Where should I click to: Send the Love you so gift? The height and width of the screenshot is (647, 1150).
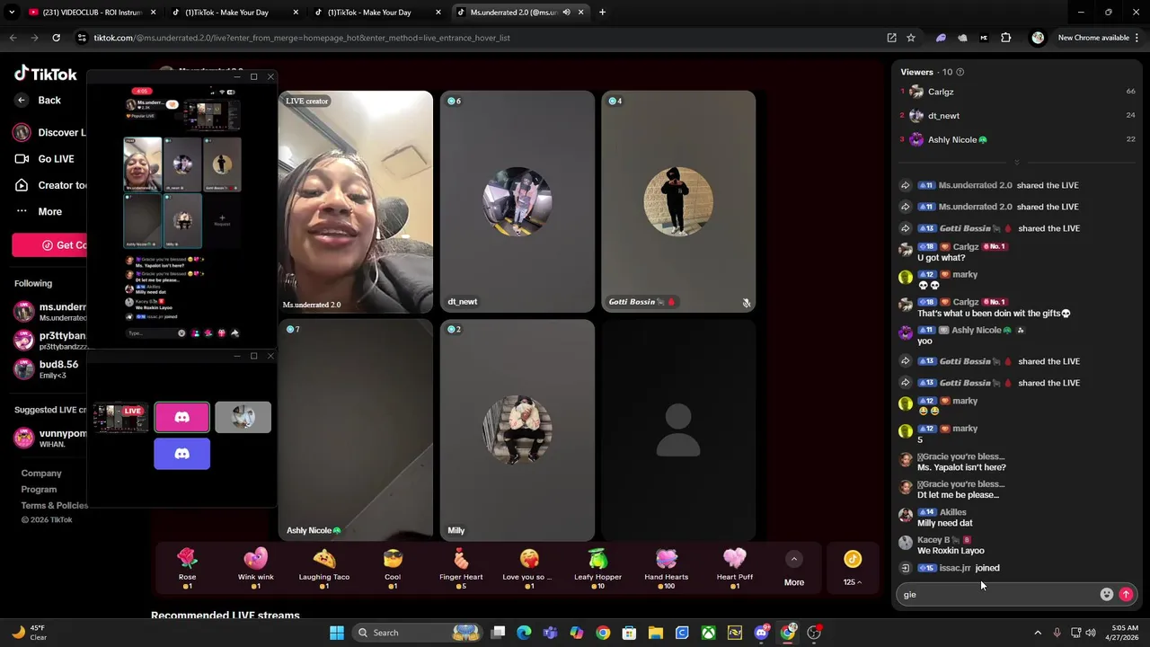click(x=529, y=568)
